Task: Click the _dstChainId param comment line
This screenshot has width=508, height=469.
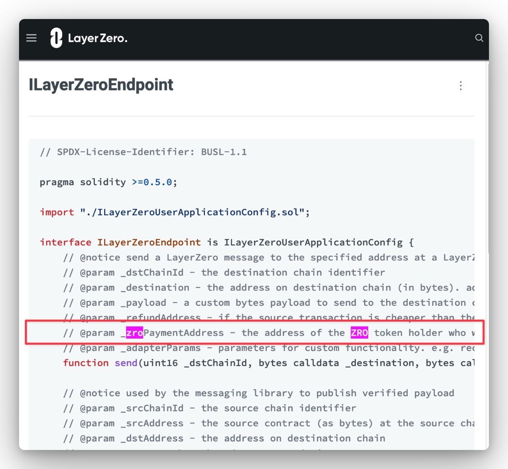Action: (x=224, y=272)
